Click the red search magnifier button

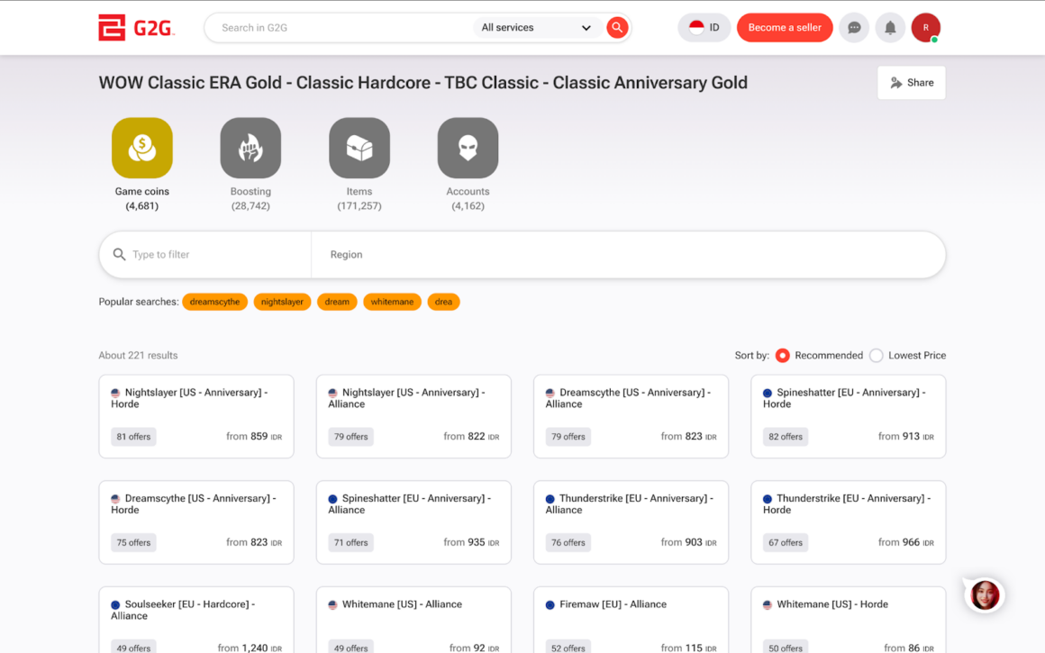617,28
